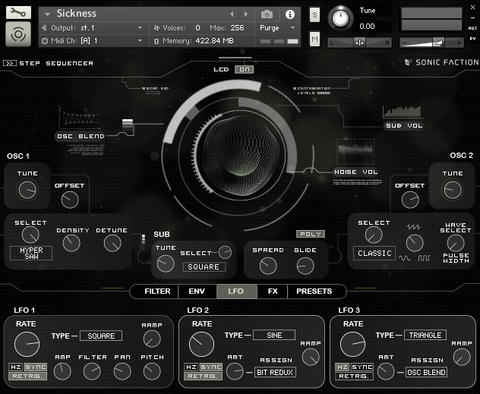
Task: Toggle LFO 3 RETRIG. button
Action: click(354, 376)
